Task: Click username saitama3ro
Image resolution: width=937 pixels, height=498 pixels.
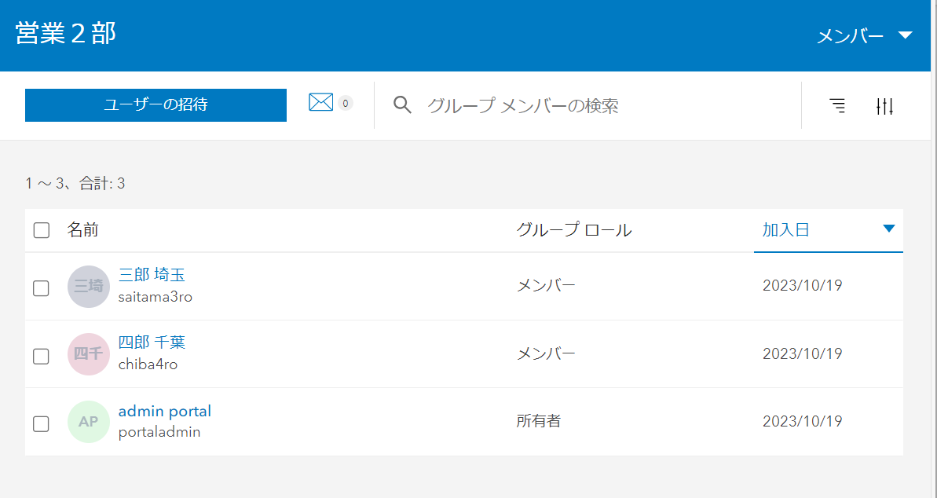Action: pos(156,297)
